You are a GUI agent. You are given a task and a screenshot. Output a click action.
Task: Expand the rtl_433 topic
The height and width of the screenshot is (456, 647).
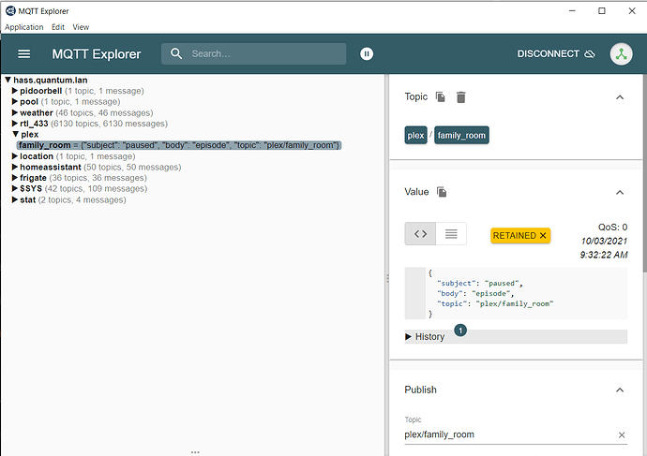[15, 124]
